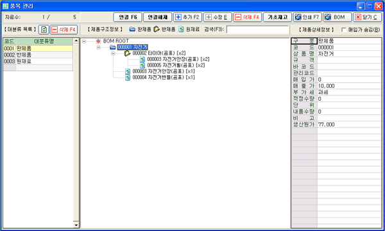This screenshot has width=385, height=231.
Task: Click the 반제품 icon in legend
Action: (x=157, y=30)
